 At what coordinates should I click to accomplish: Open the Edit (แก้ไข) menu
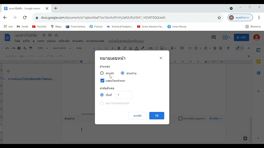click(26, 41)
